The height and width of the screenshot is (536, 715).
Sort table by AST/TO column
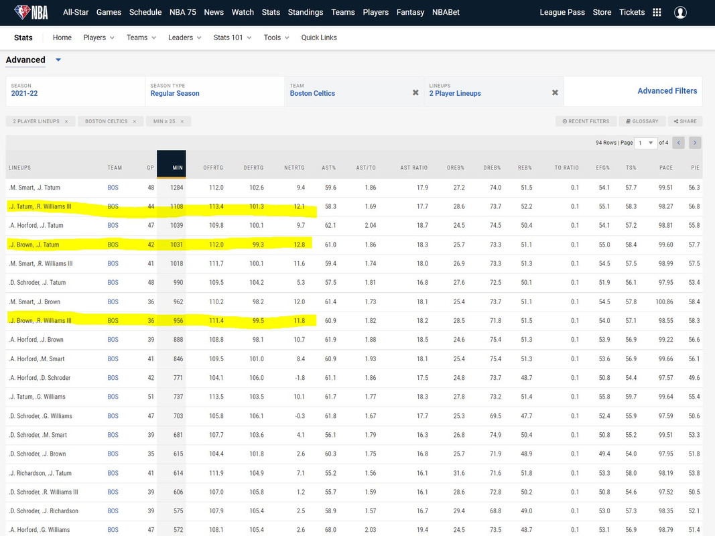(366, 167)
